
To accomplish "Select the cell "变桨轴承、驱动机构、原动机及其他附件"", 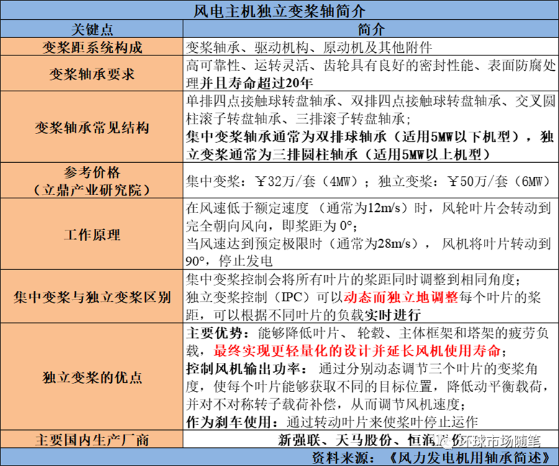I will click(x=371, y=47).
